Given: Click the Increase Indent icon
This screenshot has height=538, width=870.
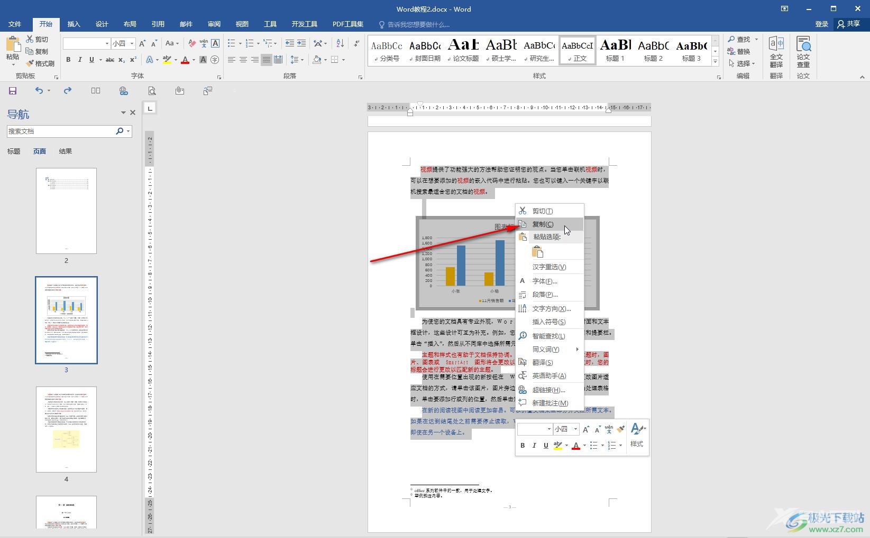Looking at the screenshot, I should click(x=301, y=43).
